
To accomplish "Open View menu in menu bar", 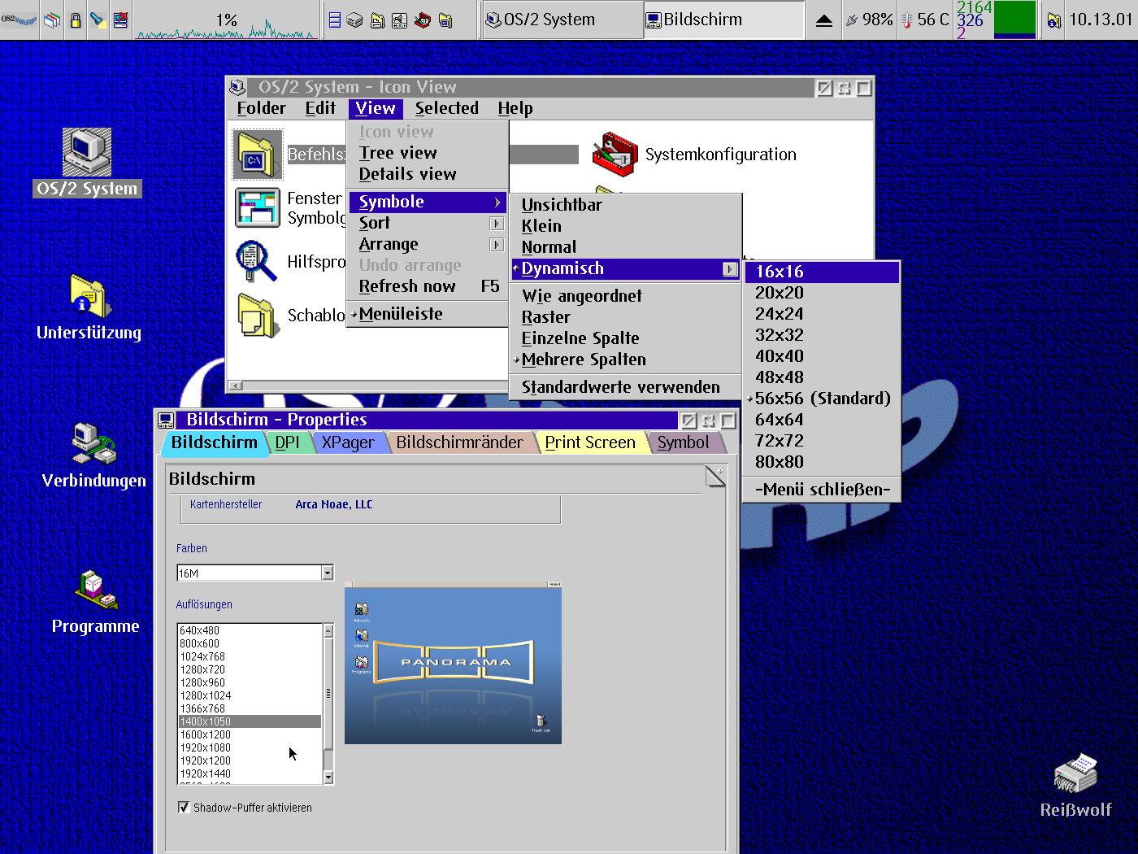I will tap(375, 108).
